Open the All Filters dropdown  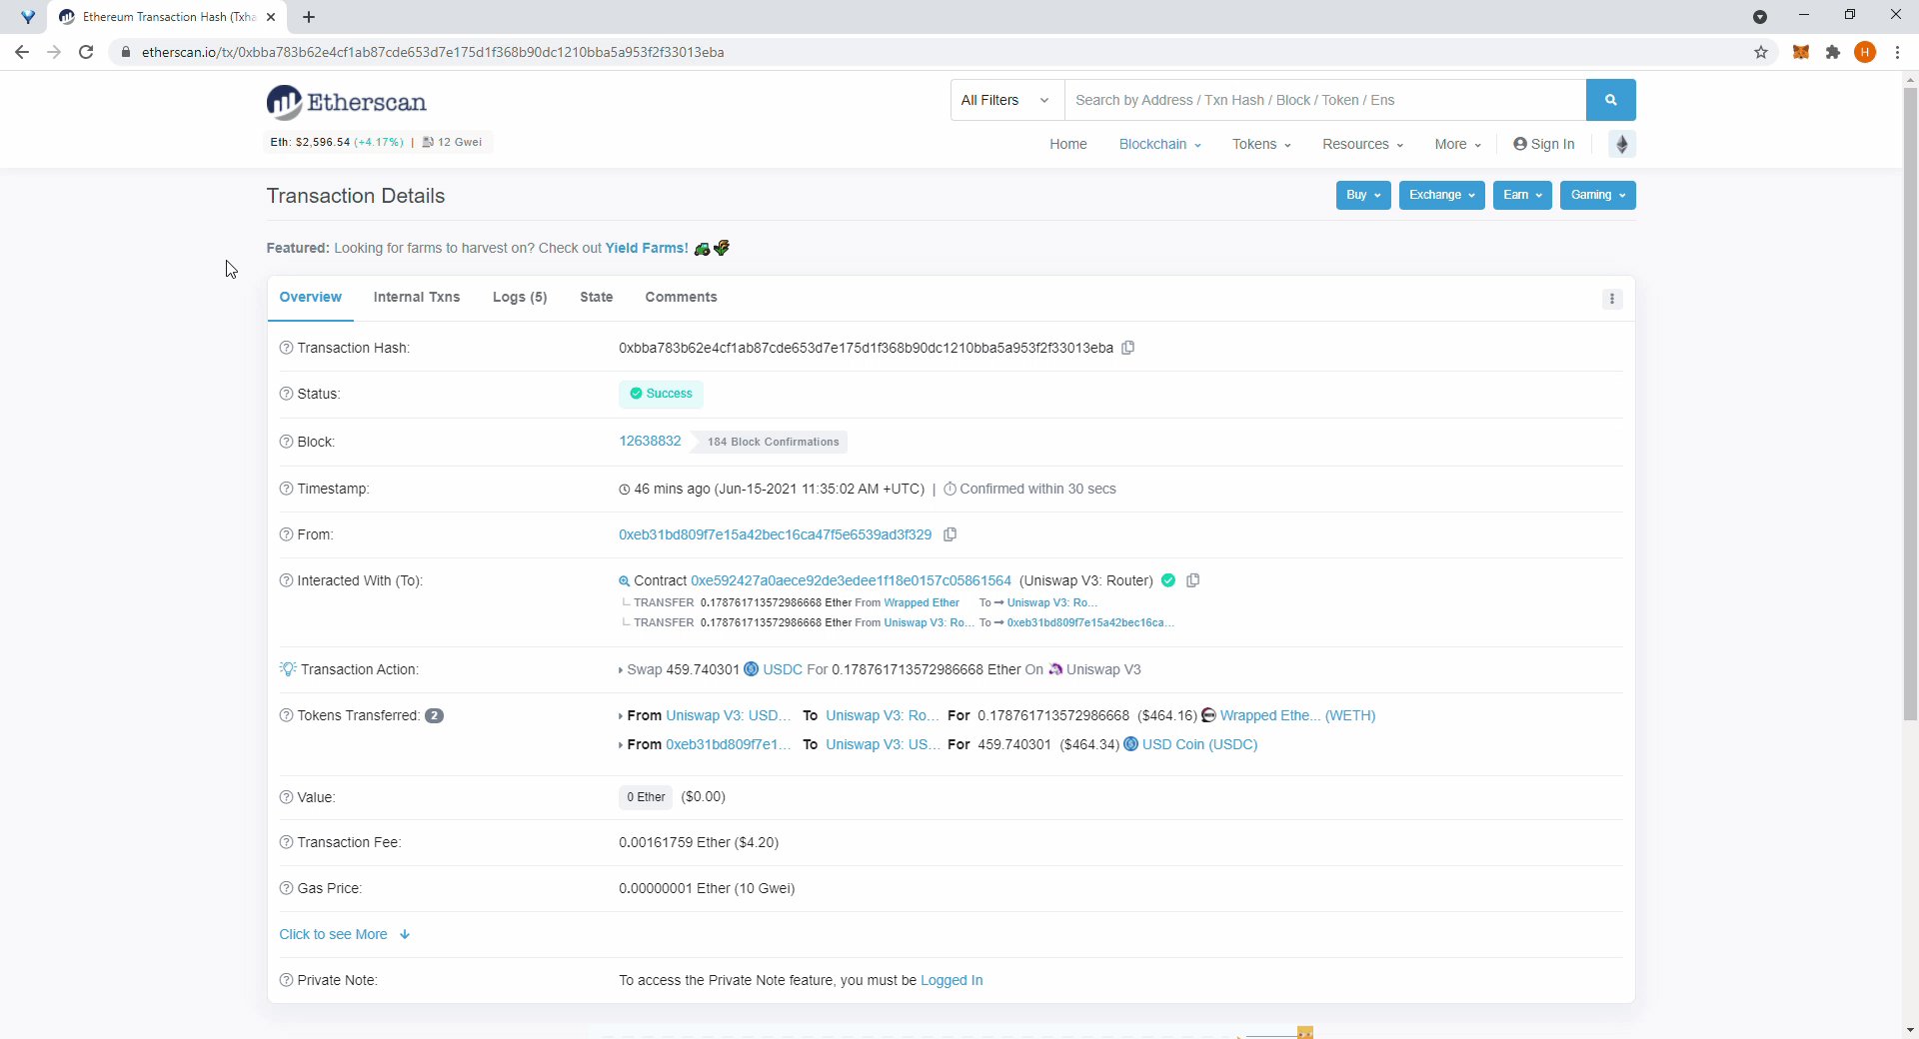pyautogui.click(x=1004, y=100)
